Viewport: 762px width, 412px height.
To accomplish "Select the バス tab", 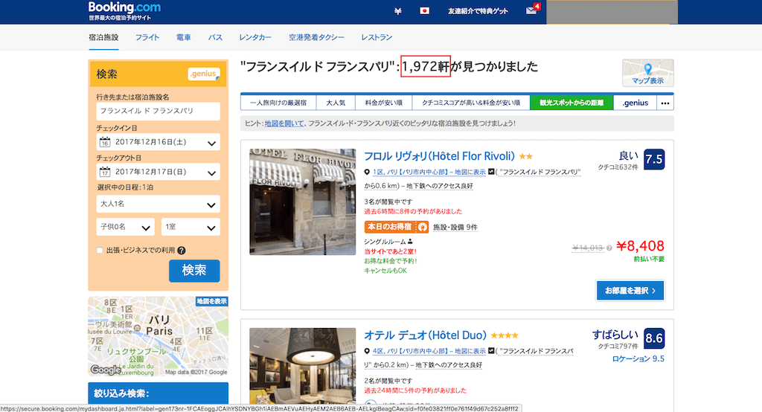I will [215, 37].
